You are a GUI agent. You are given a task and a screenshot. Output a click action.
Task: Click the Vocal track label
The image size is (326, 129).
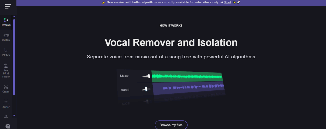click(x=125, y=90)
